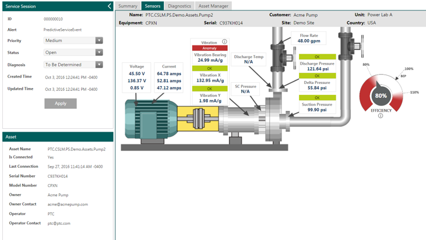The width and height of the screenshot is (426, 240).
Task: Select the 0.85 V voltage reading
Action: (136, 88)
